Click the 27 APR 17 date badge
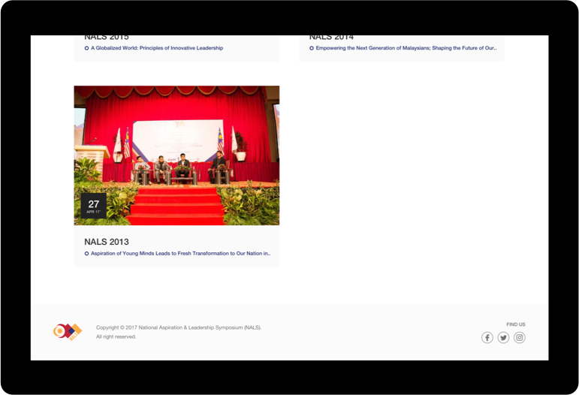 94,206
